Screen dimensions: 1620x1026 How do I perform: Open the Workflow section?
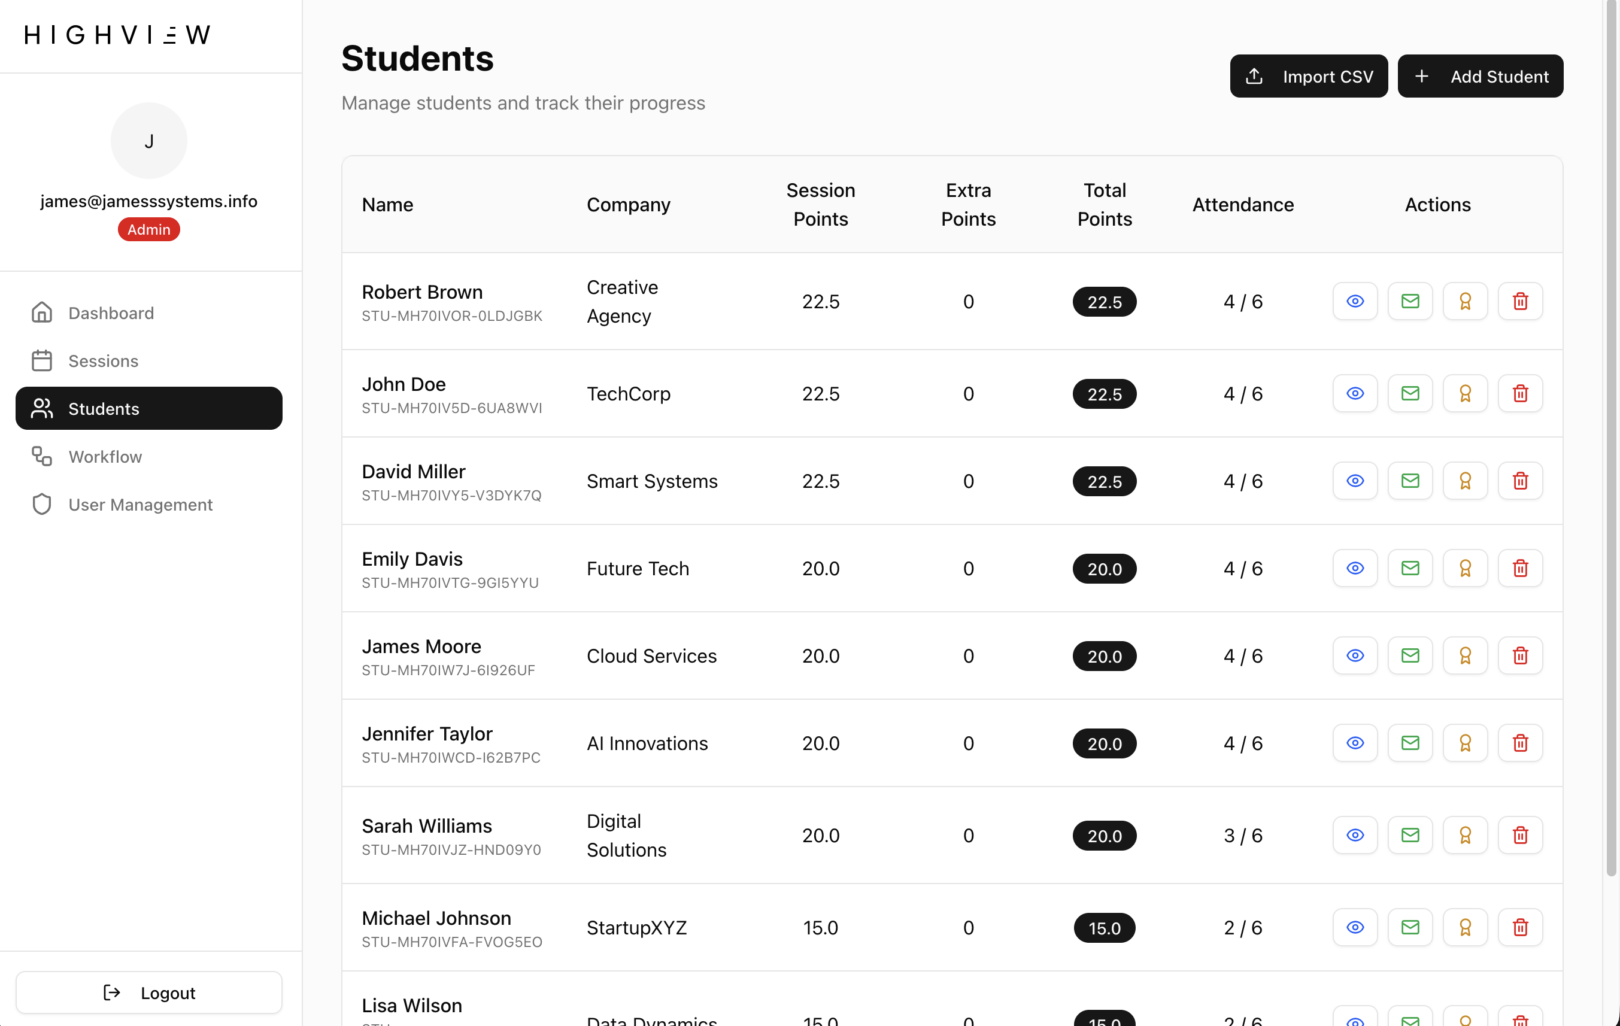105,457
